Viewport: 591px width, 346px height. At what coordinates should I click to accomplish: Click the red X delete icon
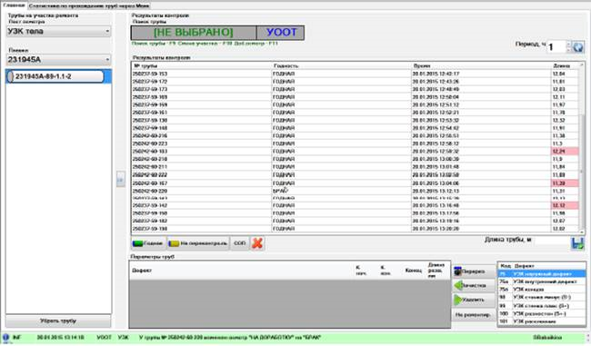coord(257,243)
